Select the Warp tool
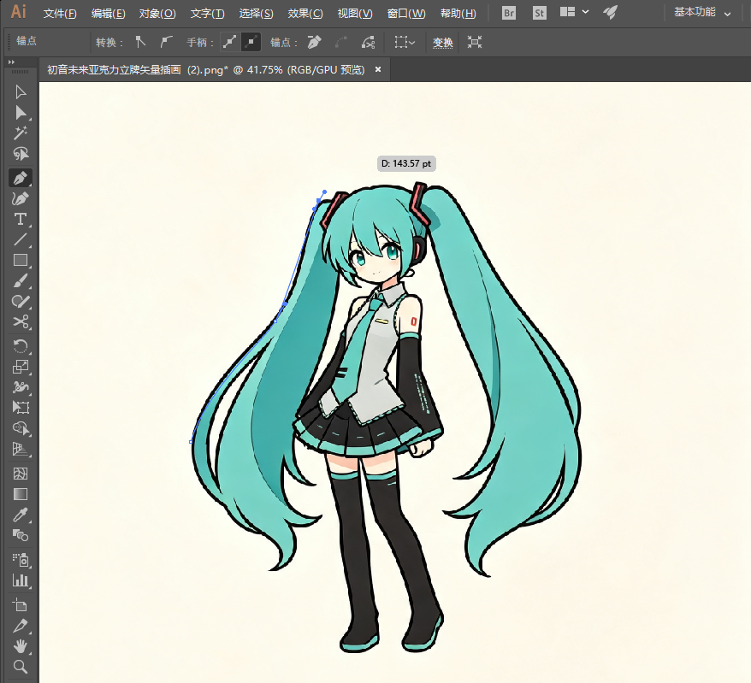This screenshot has width=751, height=683. coord(21,386)
